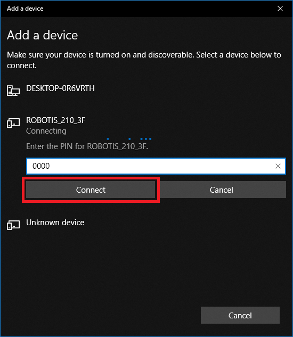Screen dimensions: 293x337
Task: Click the blue progress dots indicator
Action: point(129,139)
